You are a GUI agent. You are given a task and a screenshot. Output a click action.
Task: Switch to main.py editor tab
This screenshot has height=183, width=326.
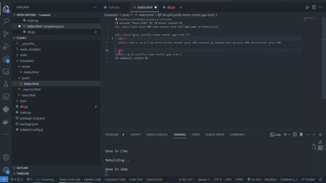114,7
